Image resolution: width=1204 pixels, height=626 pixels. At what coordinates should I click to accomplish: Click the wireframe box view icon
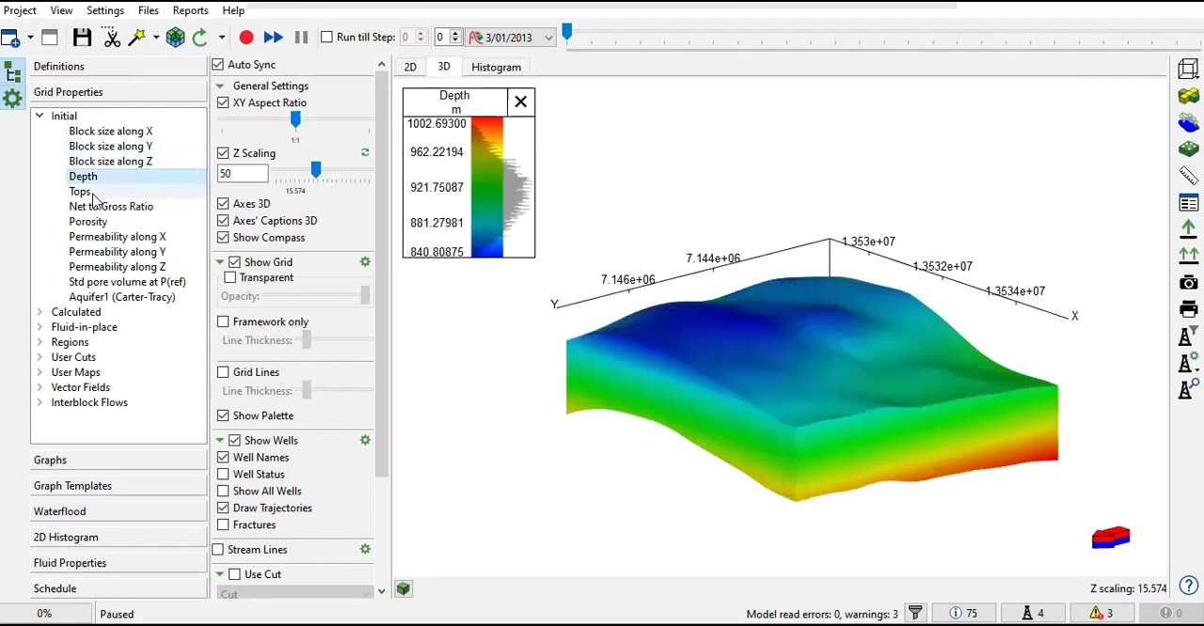coord(1188,69)
